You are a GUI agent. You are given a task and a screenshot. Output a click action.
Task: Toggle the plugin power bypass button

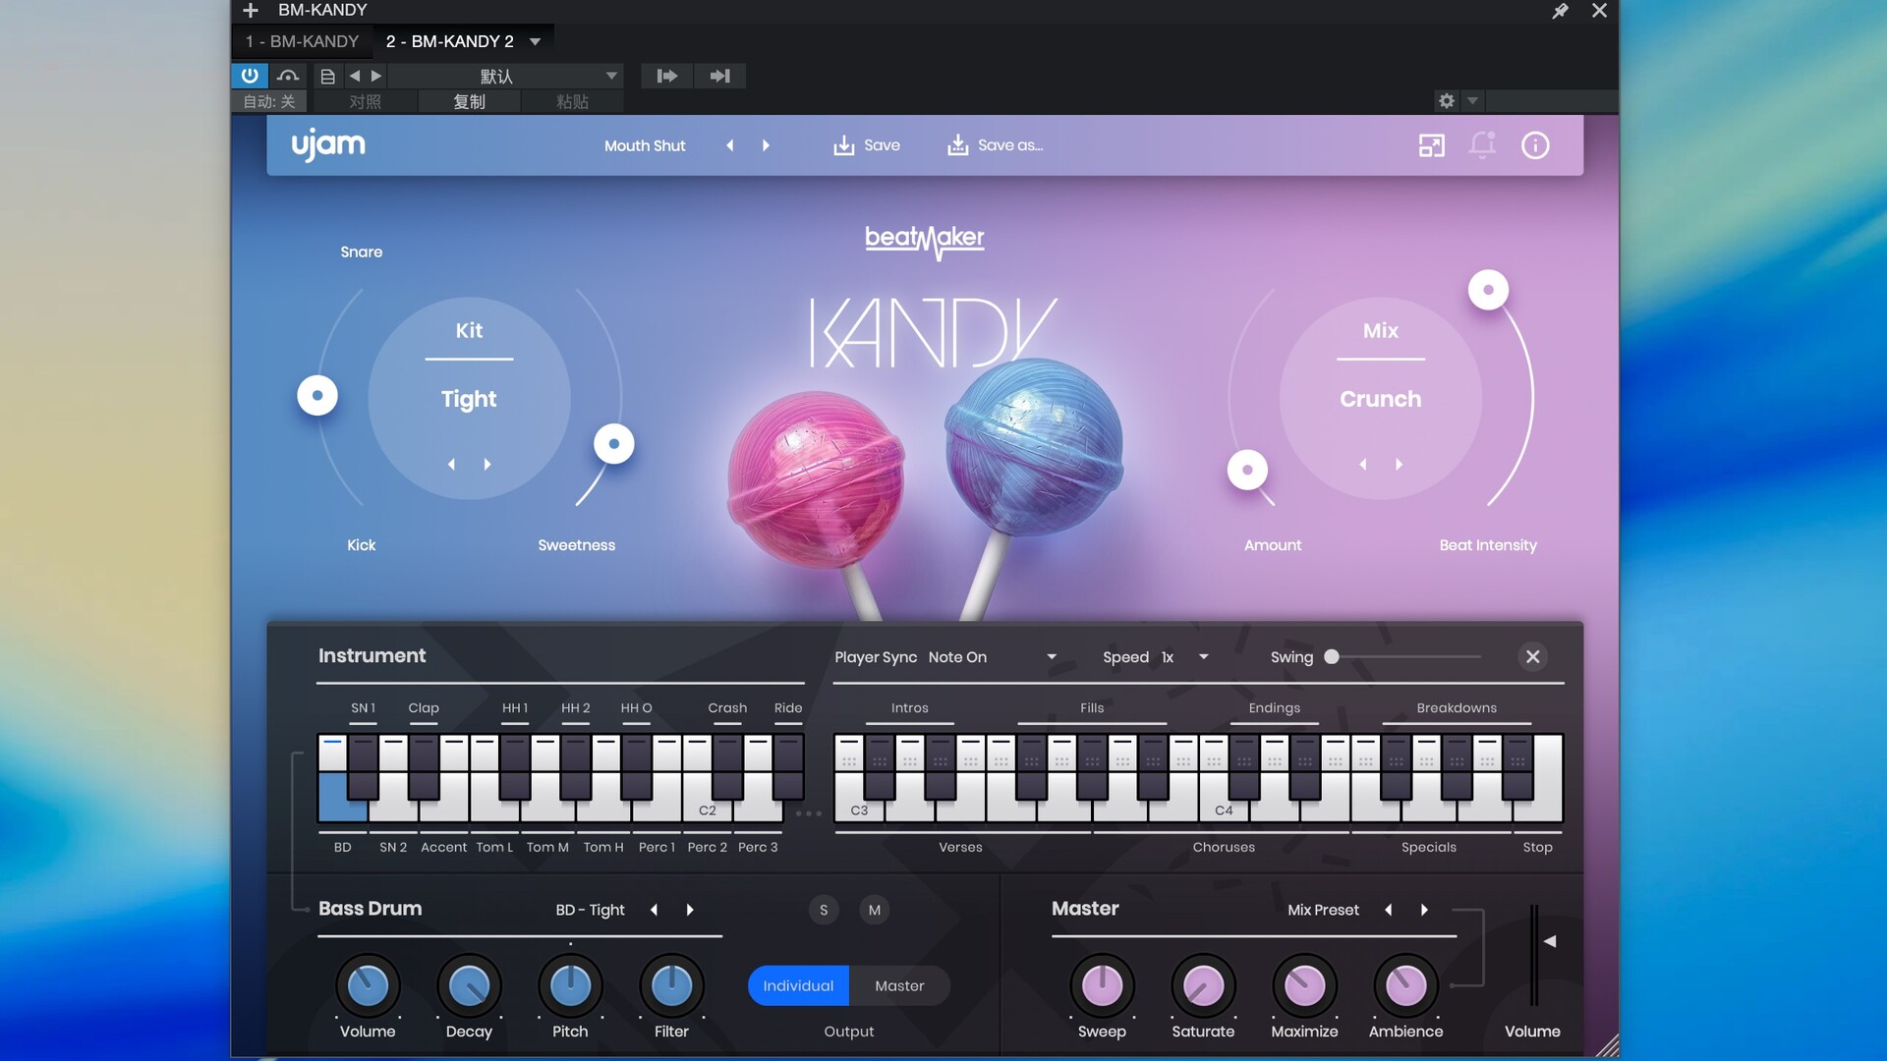[250, 76]
